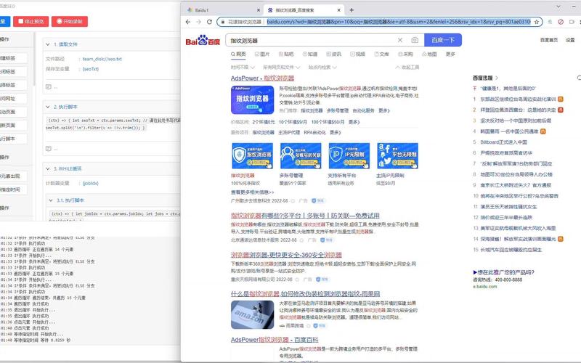Click the {seoTxt} variable value
The height and width of the screenshot is (363, 581).
tap(90, 69)
